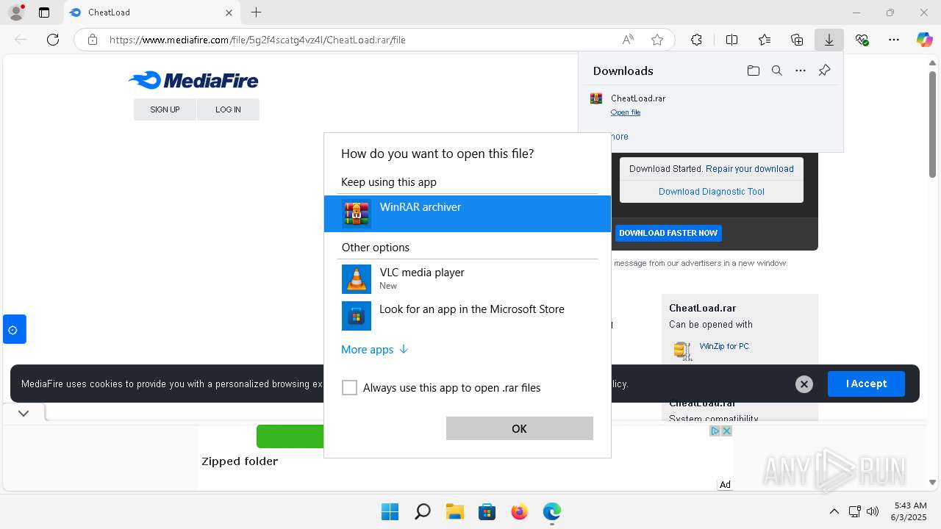Open the tab actions menu icon
This screenshot has height=529, width=941.
click(x=44, y=12)
